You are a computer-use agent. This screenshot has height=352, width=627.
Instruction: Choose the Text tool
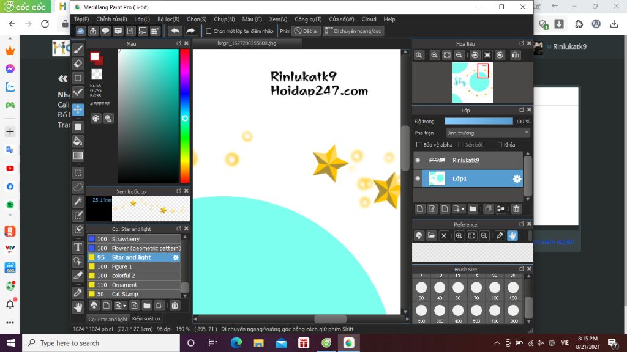(x=78, y=247)
